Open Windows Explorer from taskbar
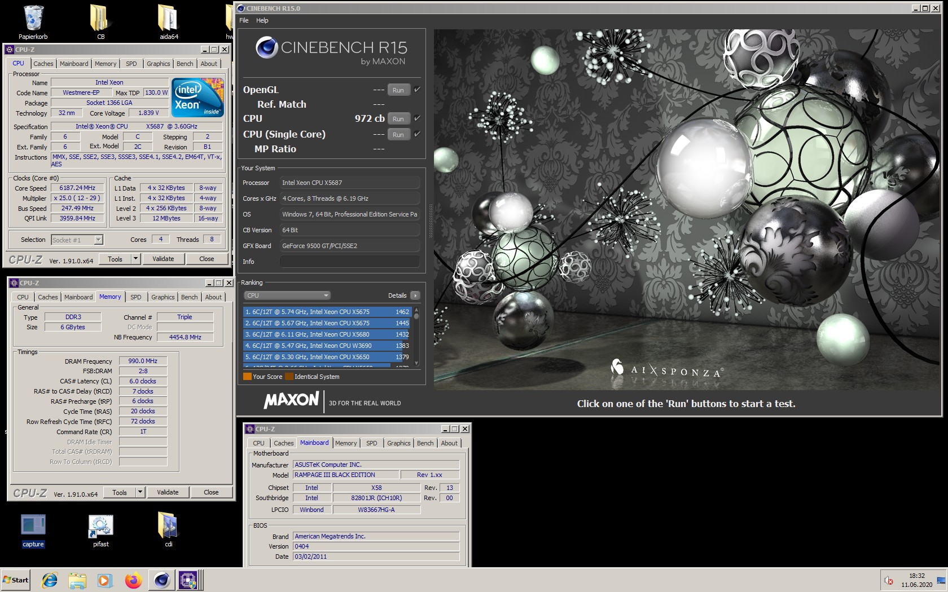This screenshot has height=592, width=948. pos(77,580)
